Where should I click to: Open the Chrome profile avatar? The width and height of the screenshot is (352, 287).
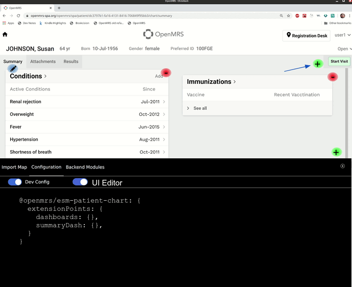[x=342, y=16]
